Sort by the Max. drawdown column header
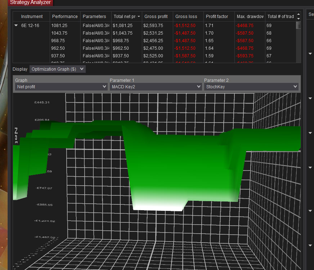This screenshot has width=314, height=270. click(x=250, y=17)
